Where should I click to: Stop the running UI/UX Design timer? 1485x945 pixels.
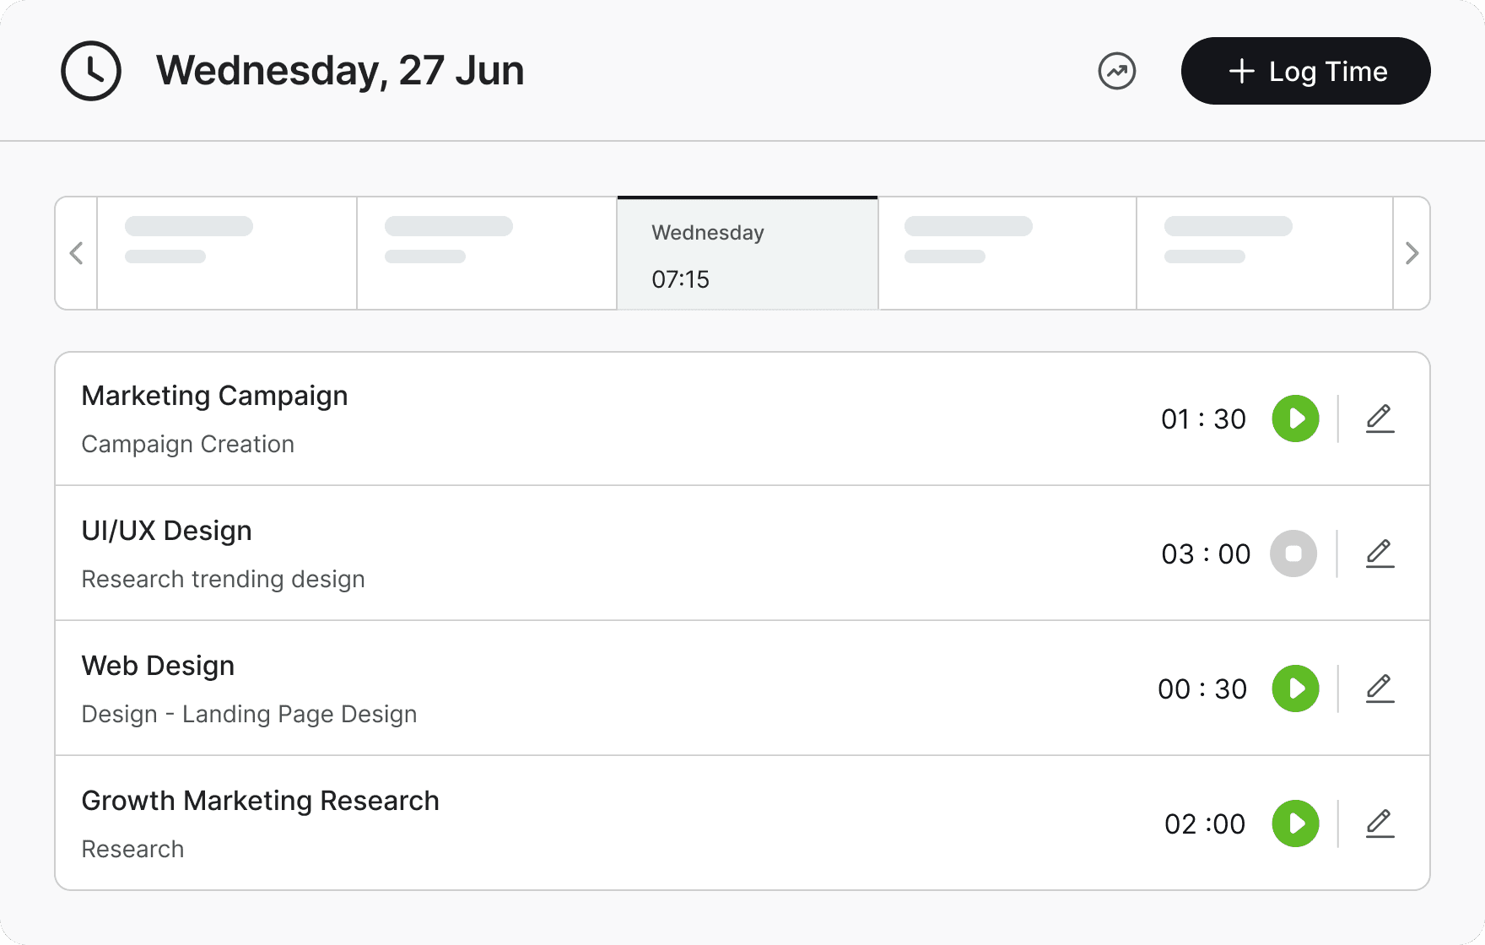pyautogui.click(x=1293, y=553)
